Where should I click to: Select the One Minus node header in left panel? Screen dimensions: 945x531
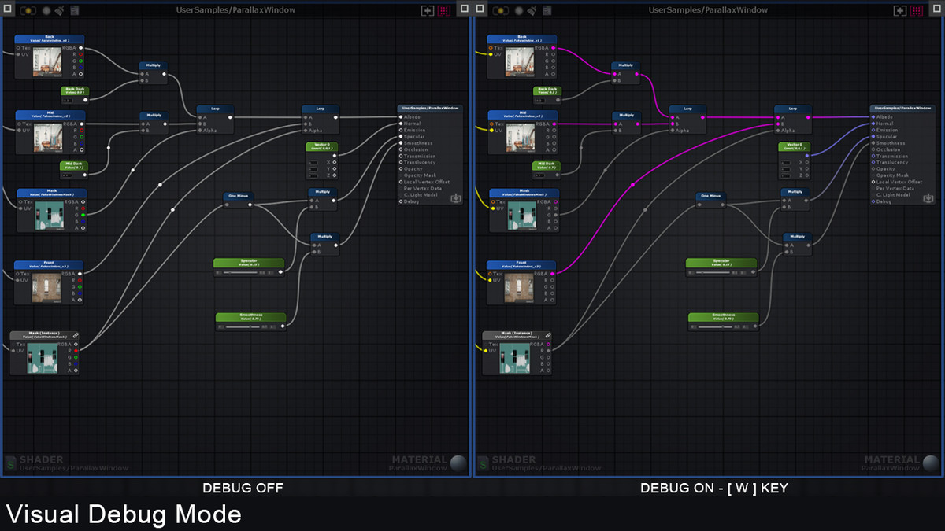(237, 196)
